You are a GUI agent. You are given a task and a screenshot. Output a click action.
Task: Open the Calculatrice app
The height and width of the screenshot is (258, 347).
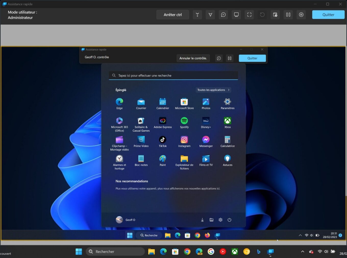pos(228,142)
